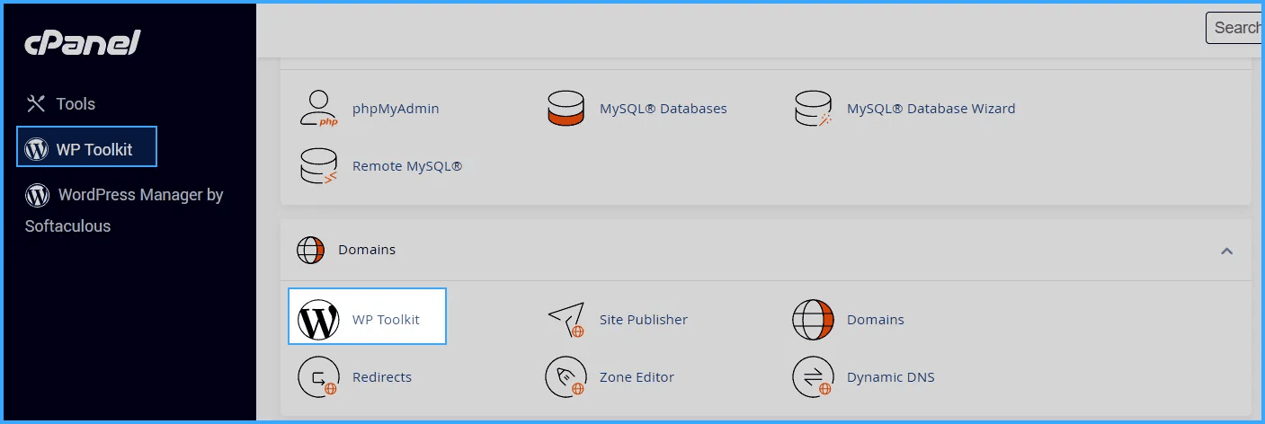1265x424 pixels.
Task: Click the Zone Editor icon
Action: [566, 377]
